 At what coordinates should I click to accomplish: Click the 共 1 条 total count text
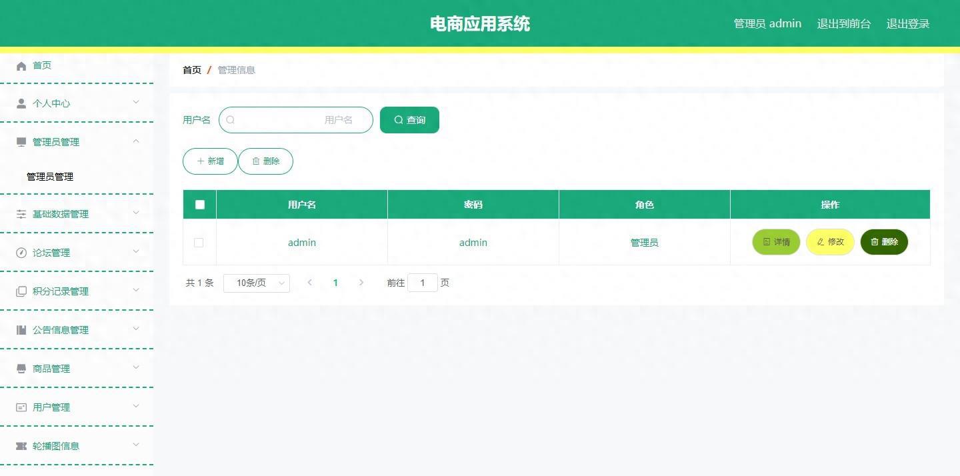point(199,283)
